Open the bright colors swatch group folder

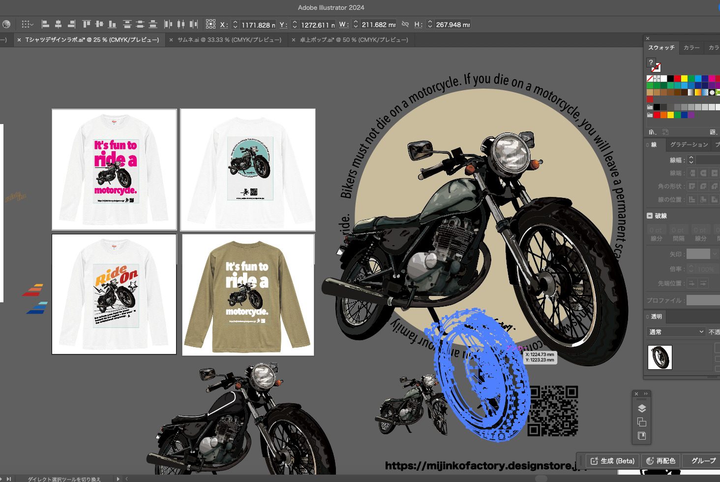tap(650, 115)
